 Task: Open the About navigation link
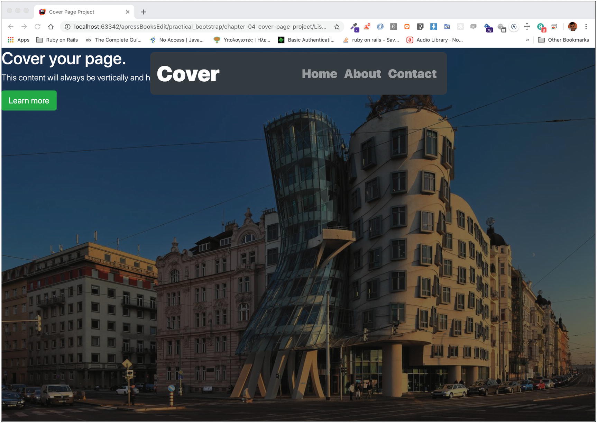click(x=362, y=74)
